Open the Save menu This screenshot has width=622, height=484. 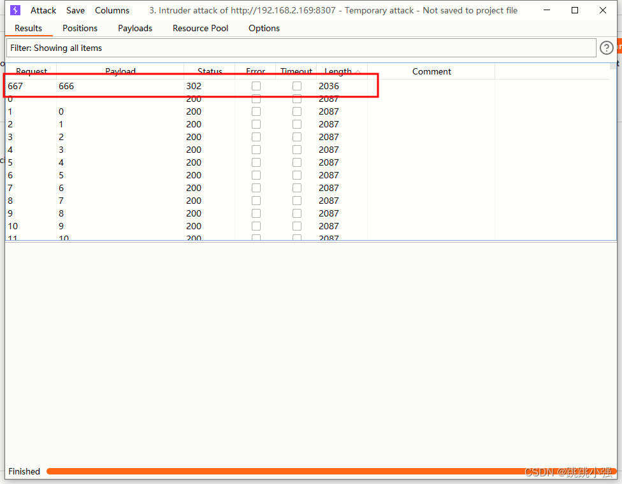pos(75,10)
